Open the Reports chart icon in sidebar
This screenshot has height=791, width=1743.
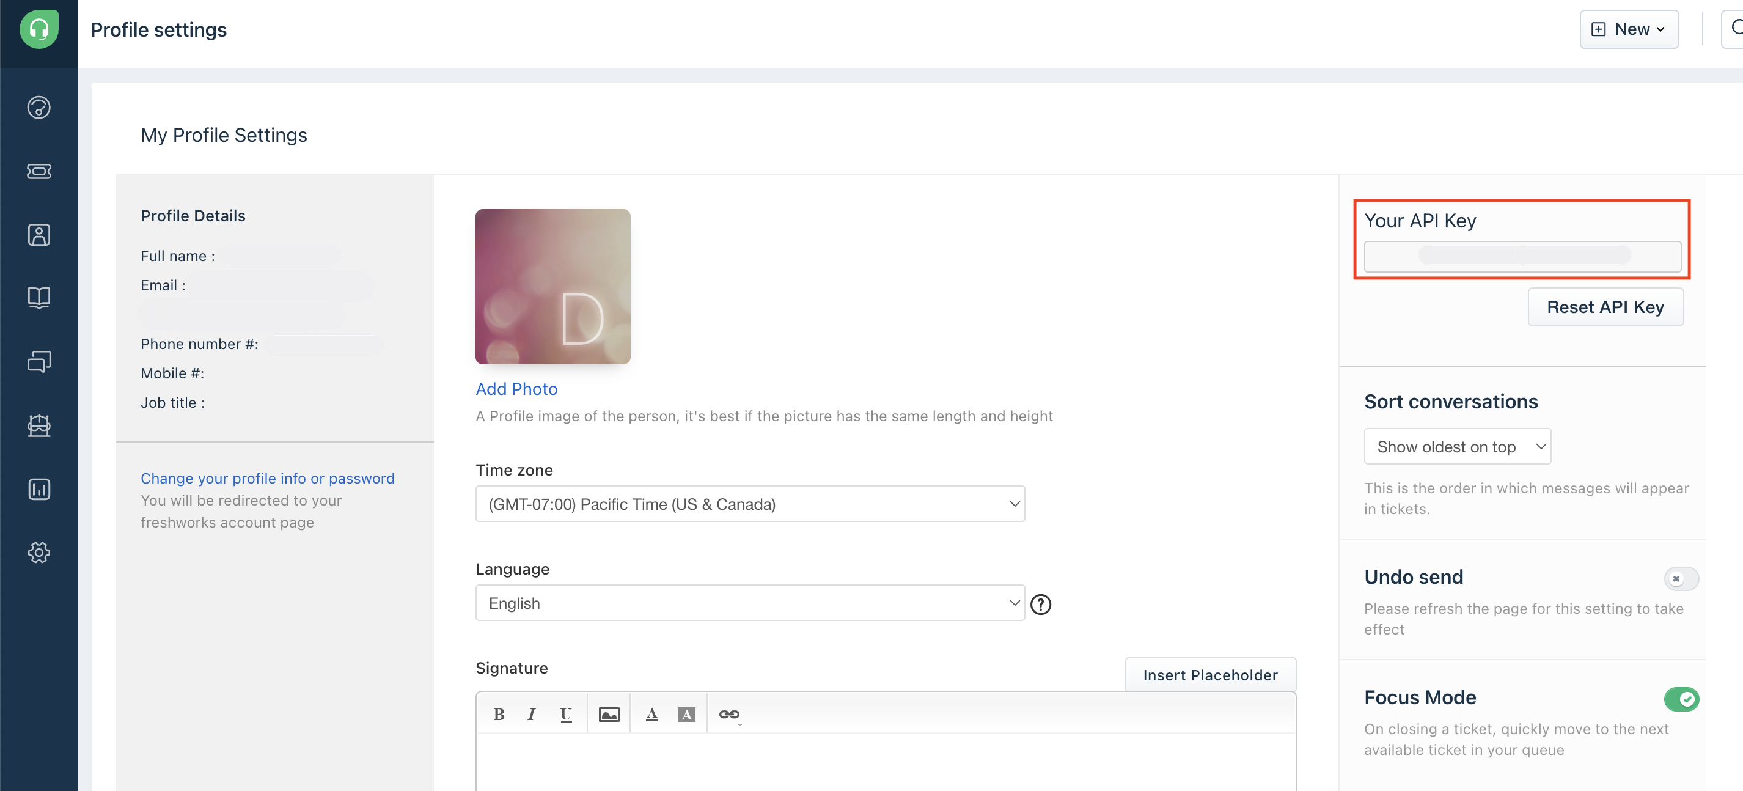click(x=39, y=488)
